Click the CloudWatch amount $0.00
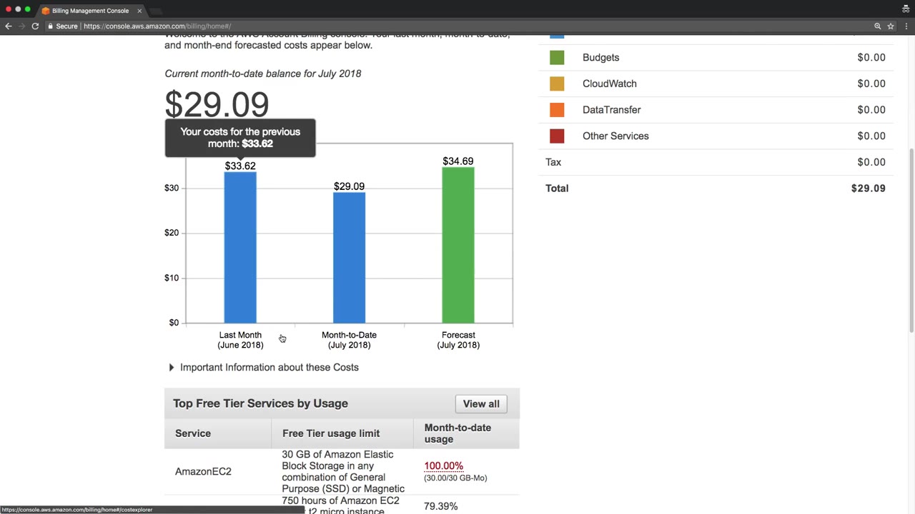This screenshot has width=915, height=514. click(871, 84)
